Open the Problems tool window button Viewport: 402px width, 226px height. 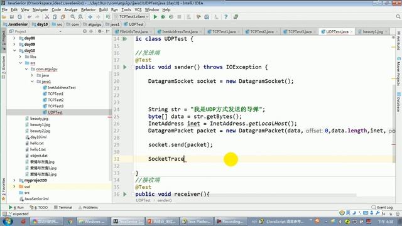click(88, 207)
